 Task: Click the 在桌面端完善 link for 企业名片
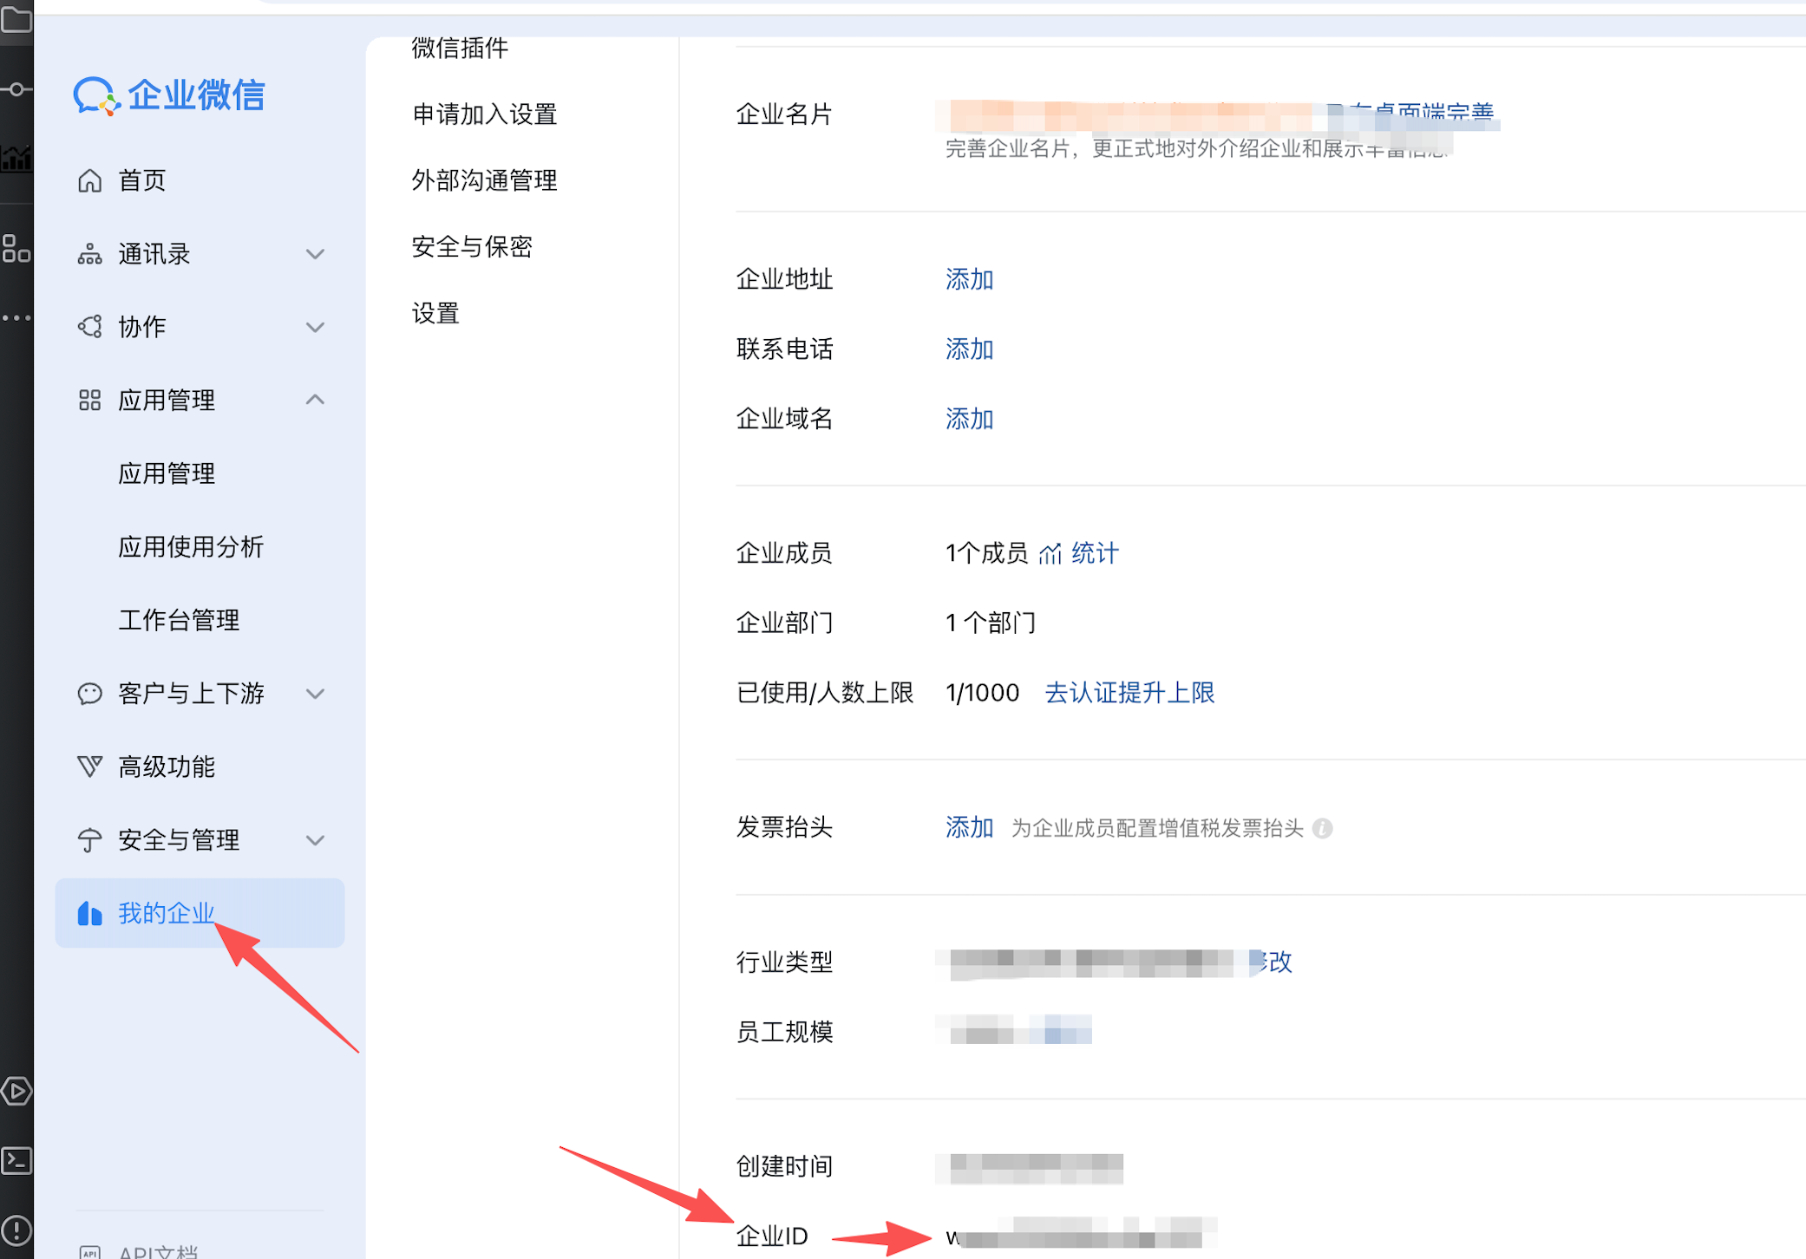tap(1411, 113)
